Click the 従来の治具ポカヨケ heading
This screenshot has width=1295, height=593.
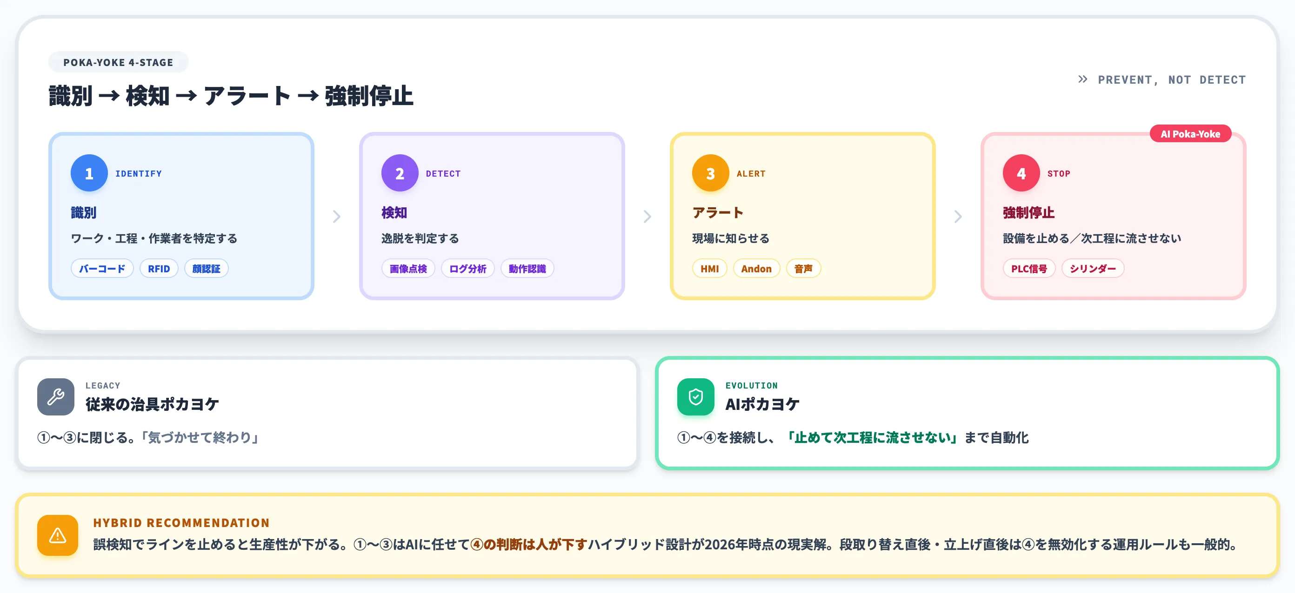point(152,404)
